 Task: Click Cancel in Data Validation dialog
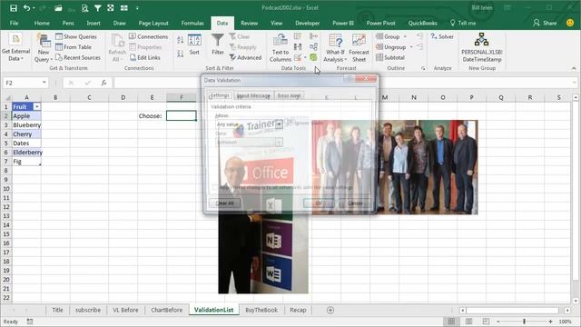coord(355,203)
